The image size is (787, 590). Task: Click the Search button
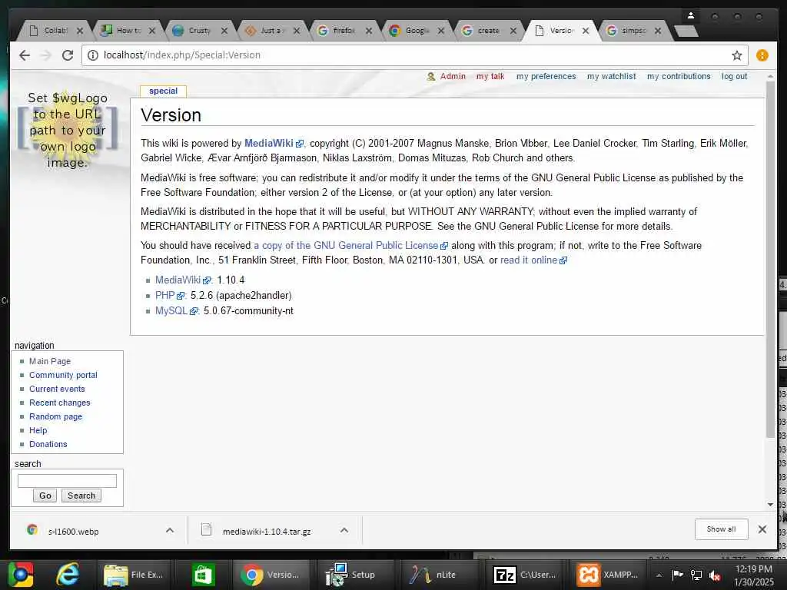(x=81, y=496)
